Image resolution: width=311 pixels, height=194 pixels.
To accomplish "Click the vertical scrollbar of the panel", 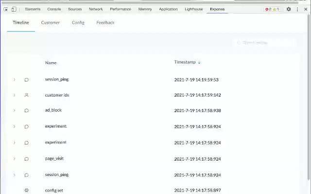I will pyautogui.click(x=309, y=97).
